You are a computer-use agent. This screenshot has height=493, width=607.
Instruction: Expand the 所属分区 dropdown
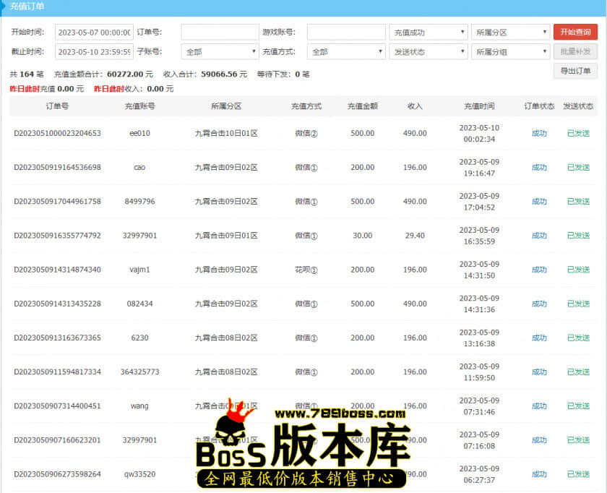[510, 33]
